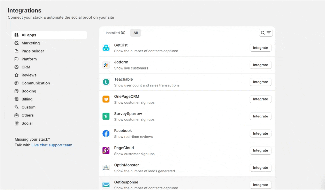Click the Social category icon

coord(17,123)
